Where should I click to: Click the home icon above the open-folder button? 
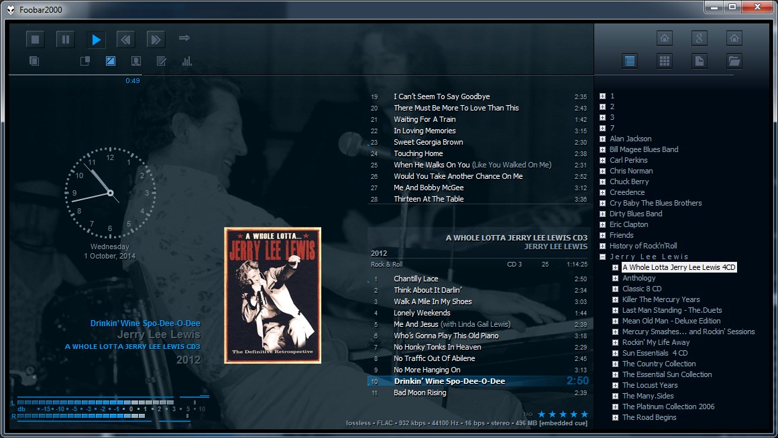point(734,38)
